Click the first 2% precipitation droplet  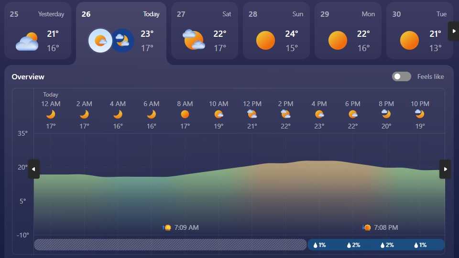349,245
